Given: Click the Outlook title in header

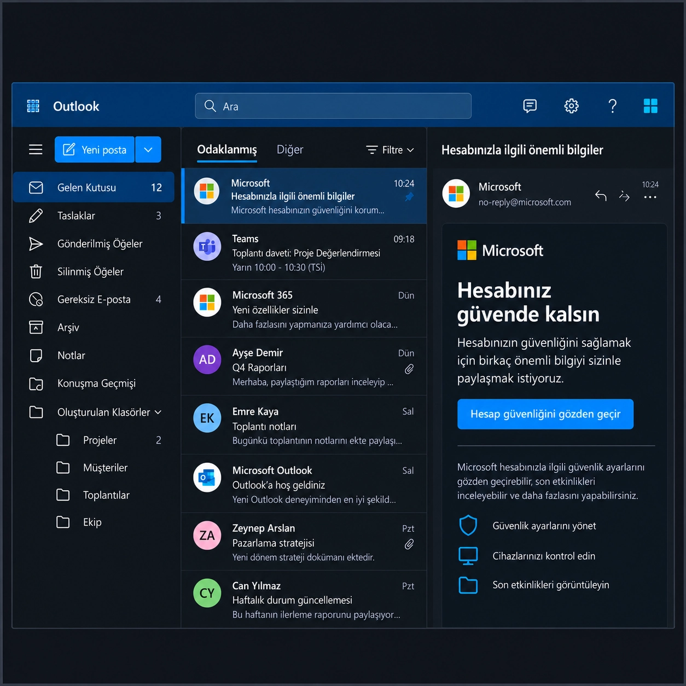Looking at the screenshot, I should pyautogui.click(x=76, y=106).
